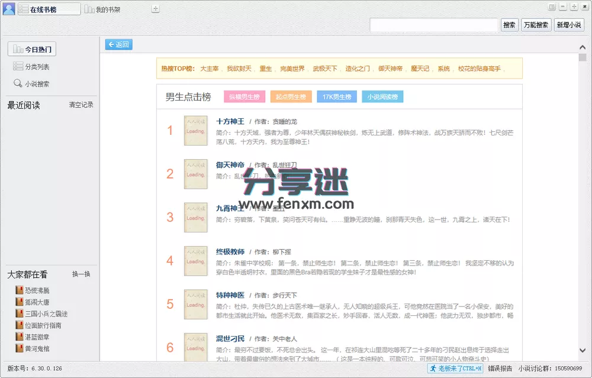
Task: Click inside the top search input box
Action: click(x=434, y=25)
